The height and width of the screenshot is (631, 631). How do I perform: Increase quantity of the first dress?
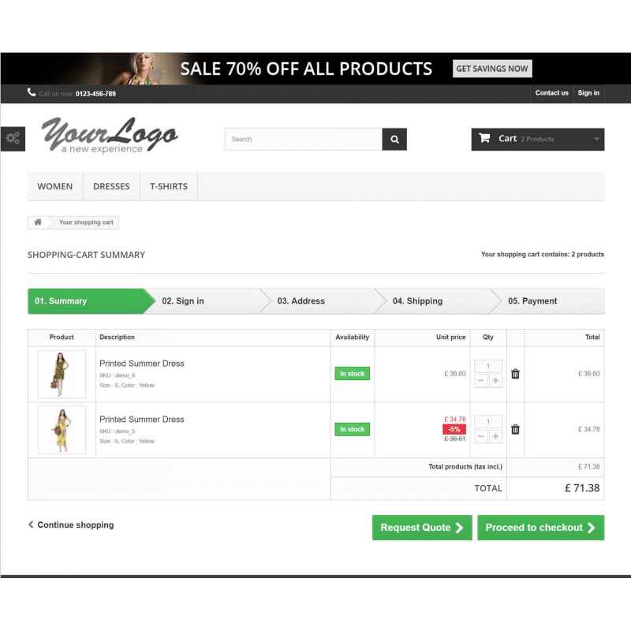[x=496, y=381]
